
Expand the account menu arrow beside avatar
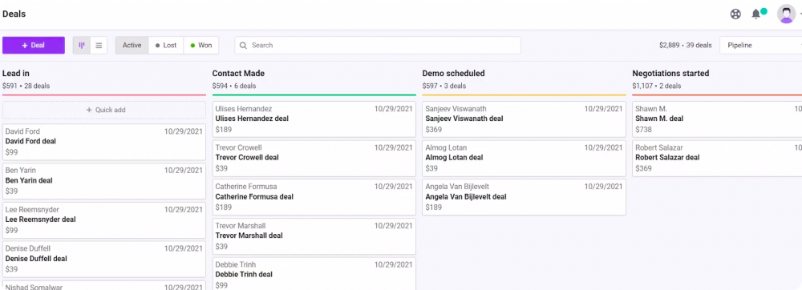(800, 14)
